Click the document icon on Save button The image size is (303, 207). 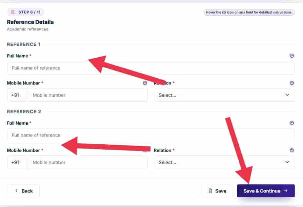[x=211, y=191]
